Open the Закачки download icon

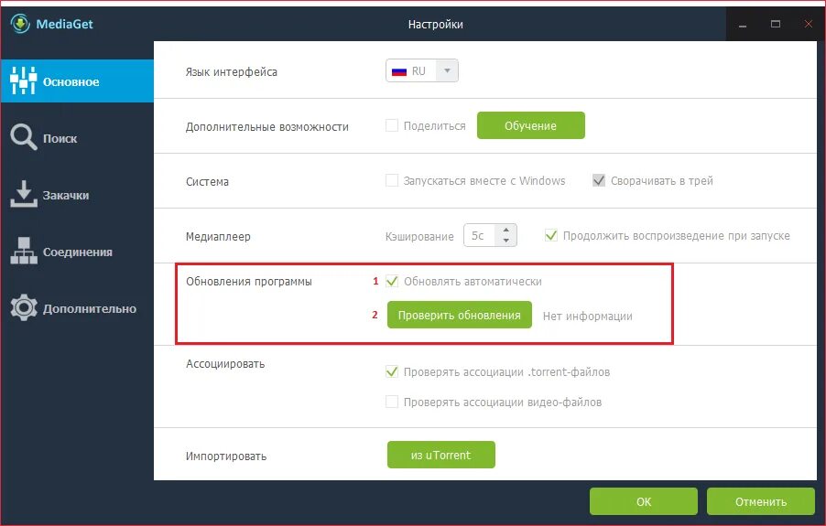tap(23, 194)
